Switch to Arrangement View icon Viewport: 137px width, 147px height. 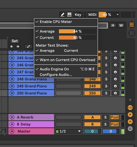[132, 24]
